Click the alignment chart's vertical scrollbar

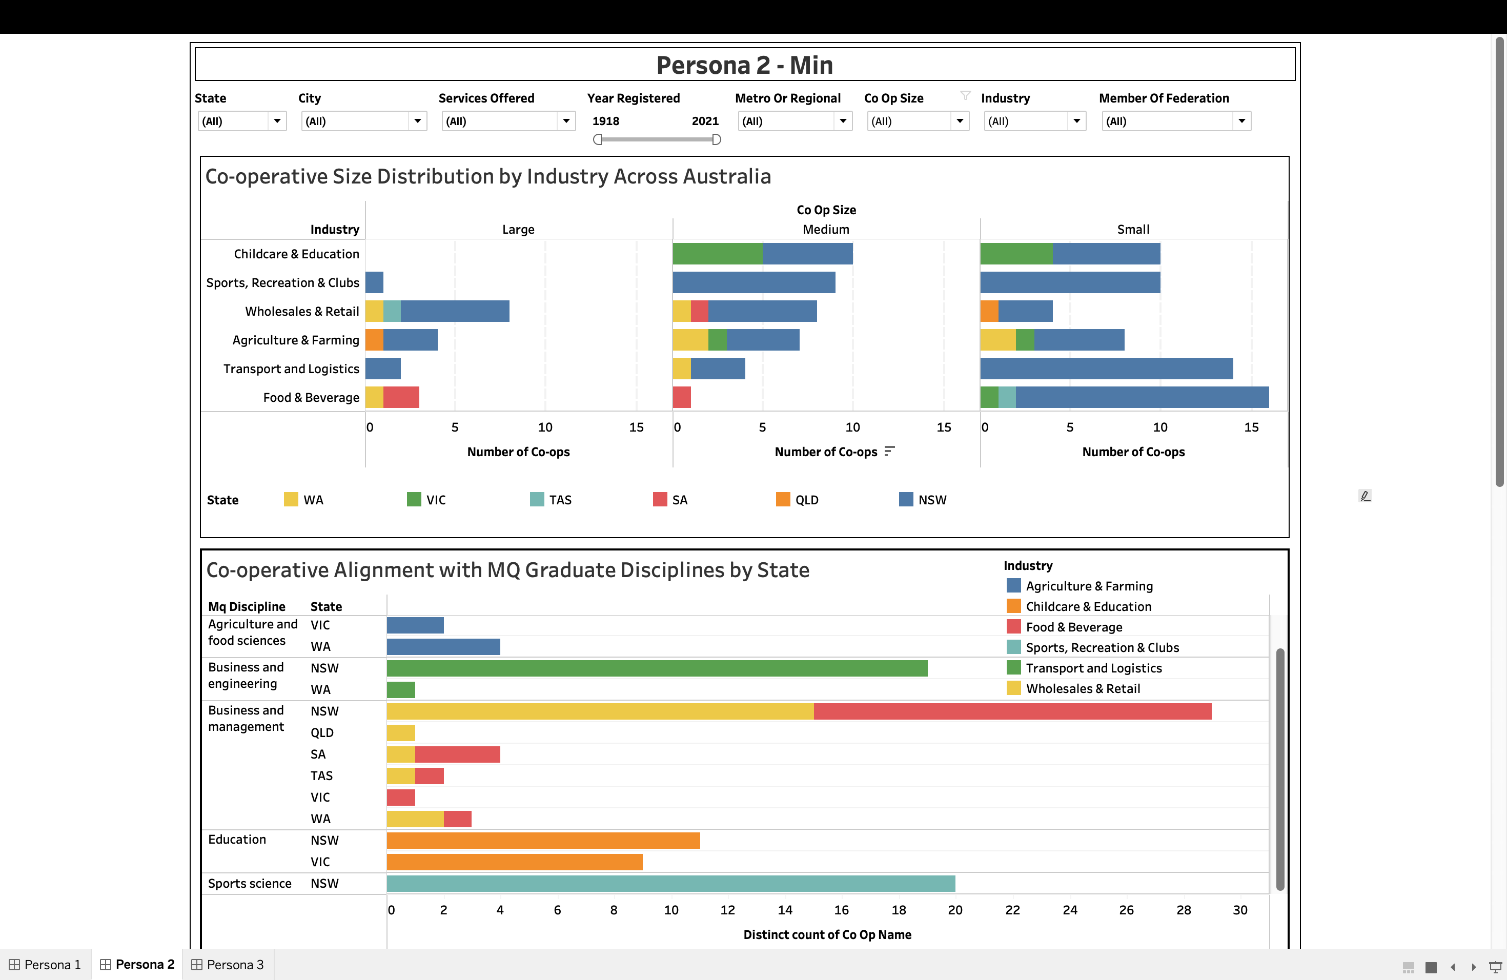(x=1280, y=769)
